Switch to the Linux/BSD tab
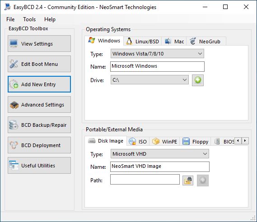 coord(143,42)
